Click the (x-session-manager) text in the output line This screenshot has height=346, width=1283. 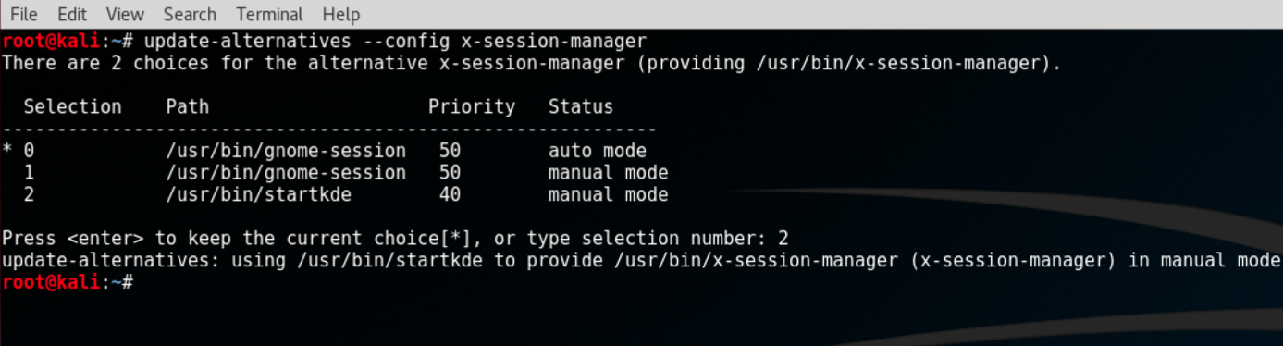1013,260
